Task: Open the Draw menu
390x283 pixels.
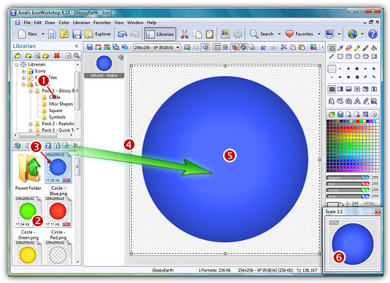Action: (50, 23)
